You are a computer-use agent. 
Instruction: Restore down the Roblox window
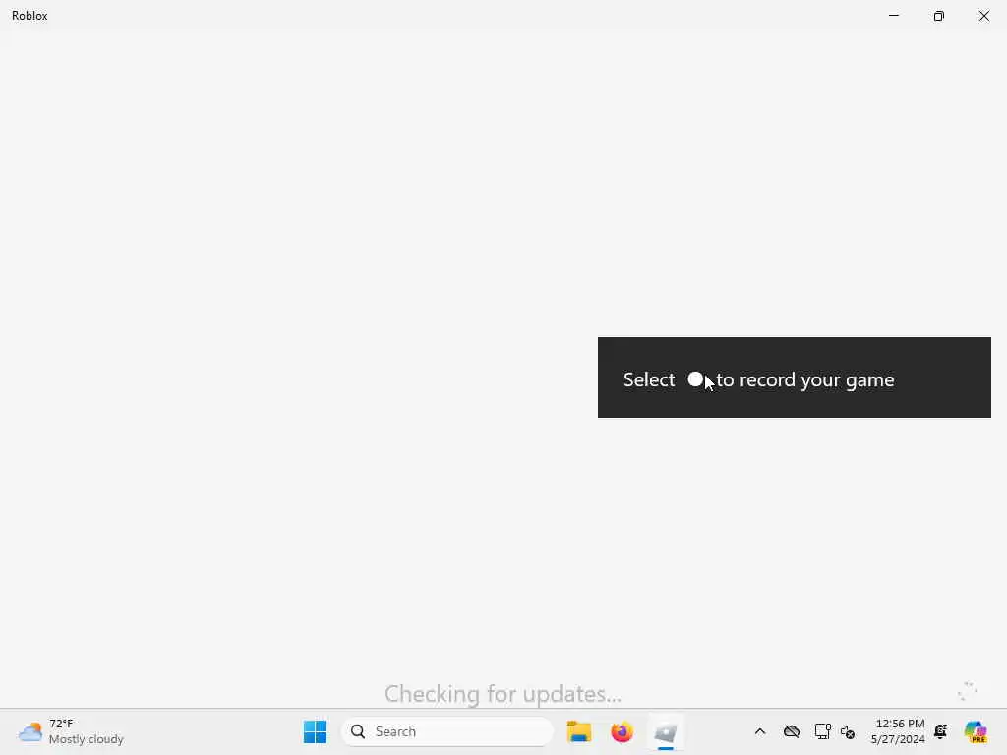pyautogui.click(x=939, y=16)
